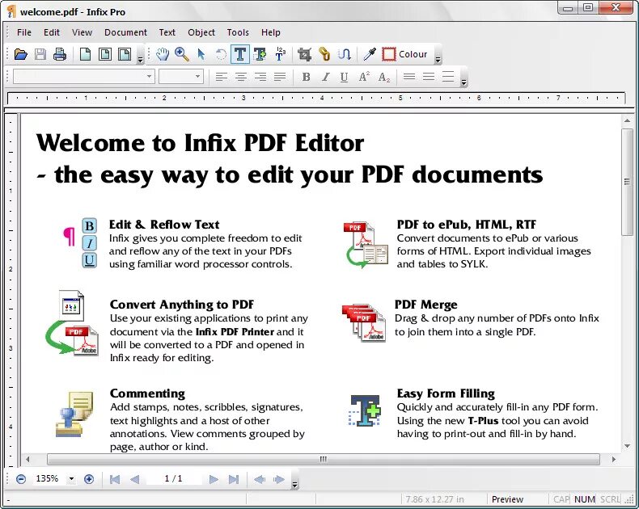Click the numbered text tool icon
Screen dimensions: 639x509
[x=280, y=54]
